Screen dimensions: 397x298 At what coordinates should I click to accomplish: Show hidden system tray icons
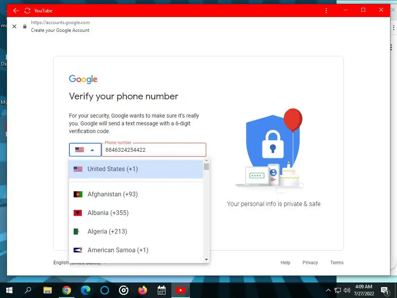point(328,290)
